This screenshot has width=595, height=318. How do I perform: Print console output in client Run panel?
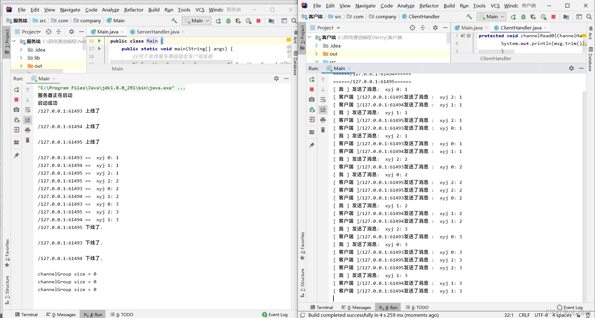323,120
